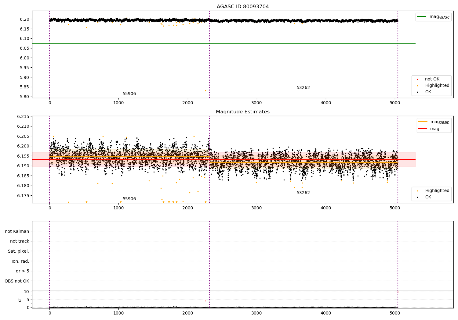This screenshot has height=320, width=458.
Task: Click the 53262 label in middle plot
Action: tap(303, 193)
